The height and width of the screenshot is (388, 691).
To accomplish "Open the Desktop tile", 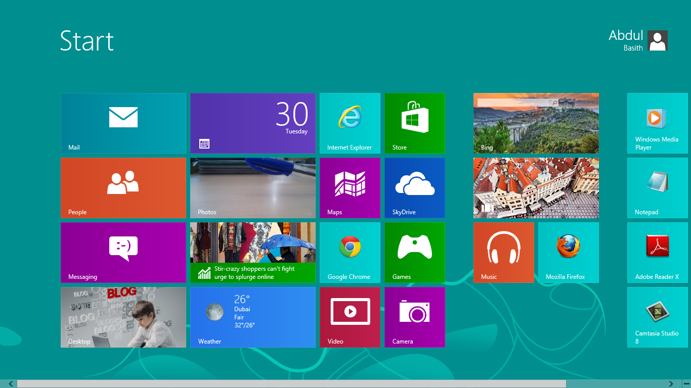I will click(x=123, y=317).
